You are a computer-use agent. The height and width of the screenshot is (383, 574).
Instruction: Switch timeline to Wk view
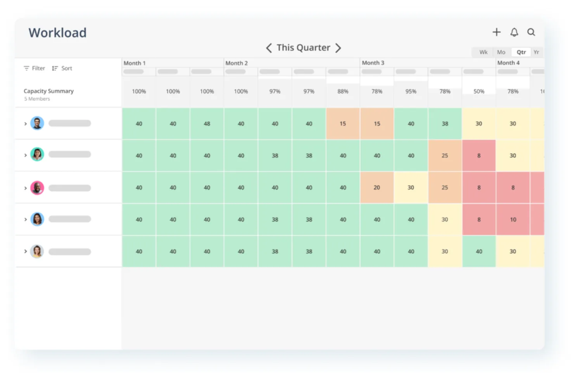[x=483, y=52]
